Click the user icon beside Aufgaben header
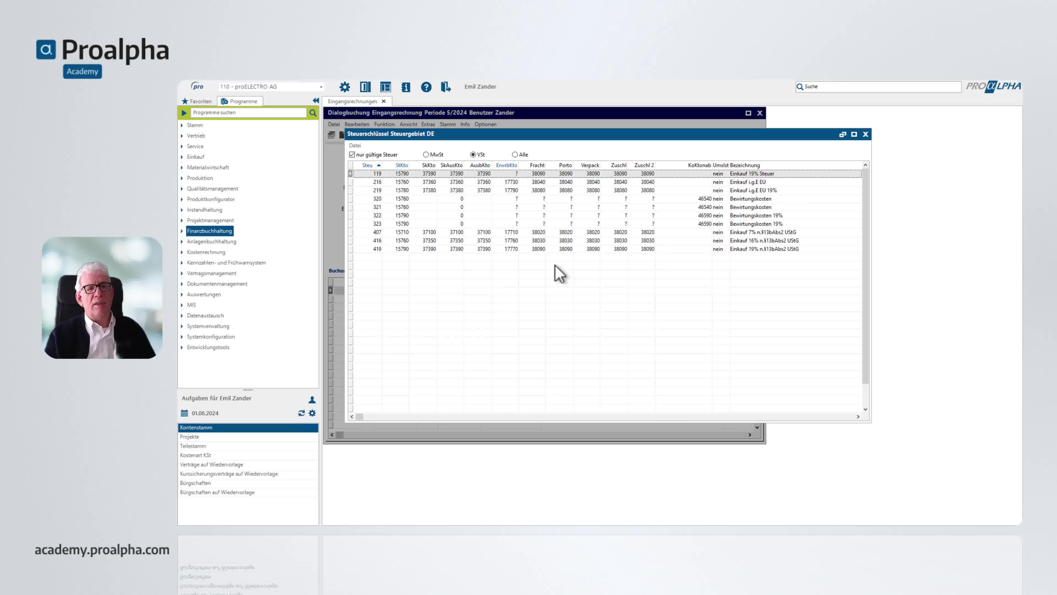The width and height of the screenshot is (1057, 595). pos(312,399)
